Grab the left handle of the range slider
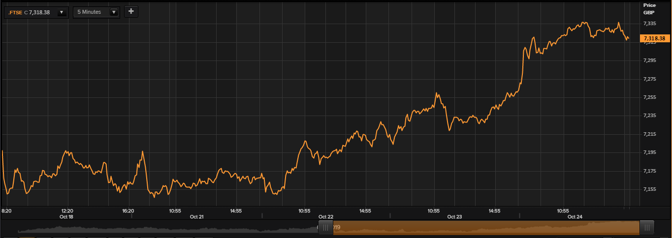This screenshot has height=238, width=672. 325,228
